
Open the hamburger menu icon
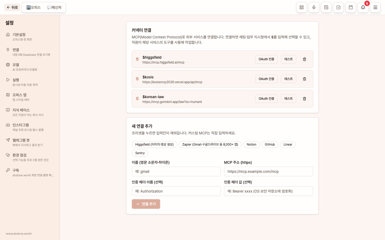point(375,7)
